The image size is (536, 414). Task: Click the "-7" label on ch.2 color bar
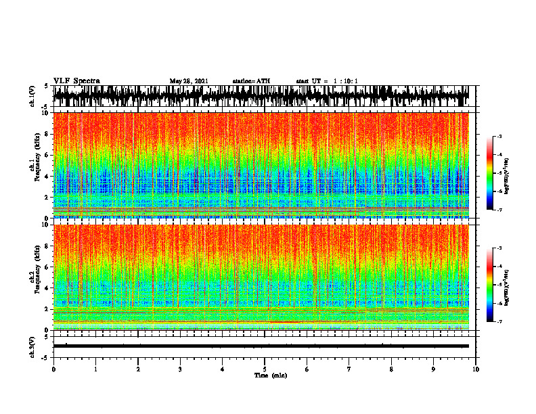point(499,321)
